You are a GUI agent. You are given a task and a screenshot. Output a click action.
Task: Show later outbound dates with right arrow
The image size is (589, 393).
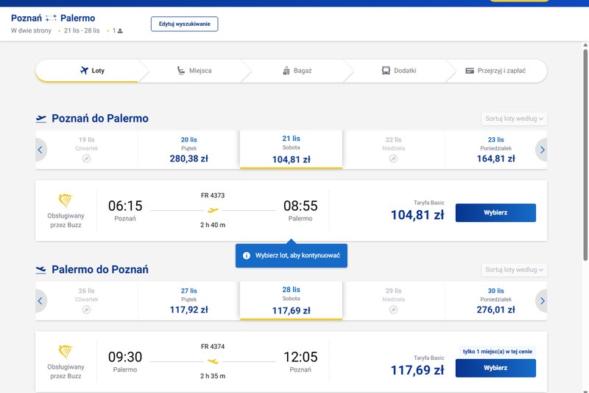coord(542,150)
